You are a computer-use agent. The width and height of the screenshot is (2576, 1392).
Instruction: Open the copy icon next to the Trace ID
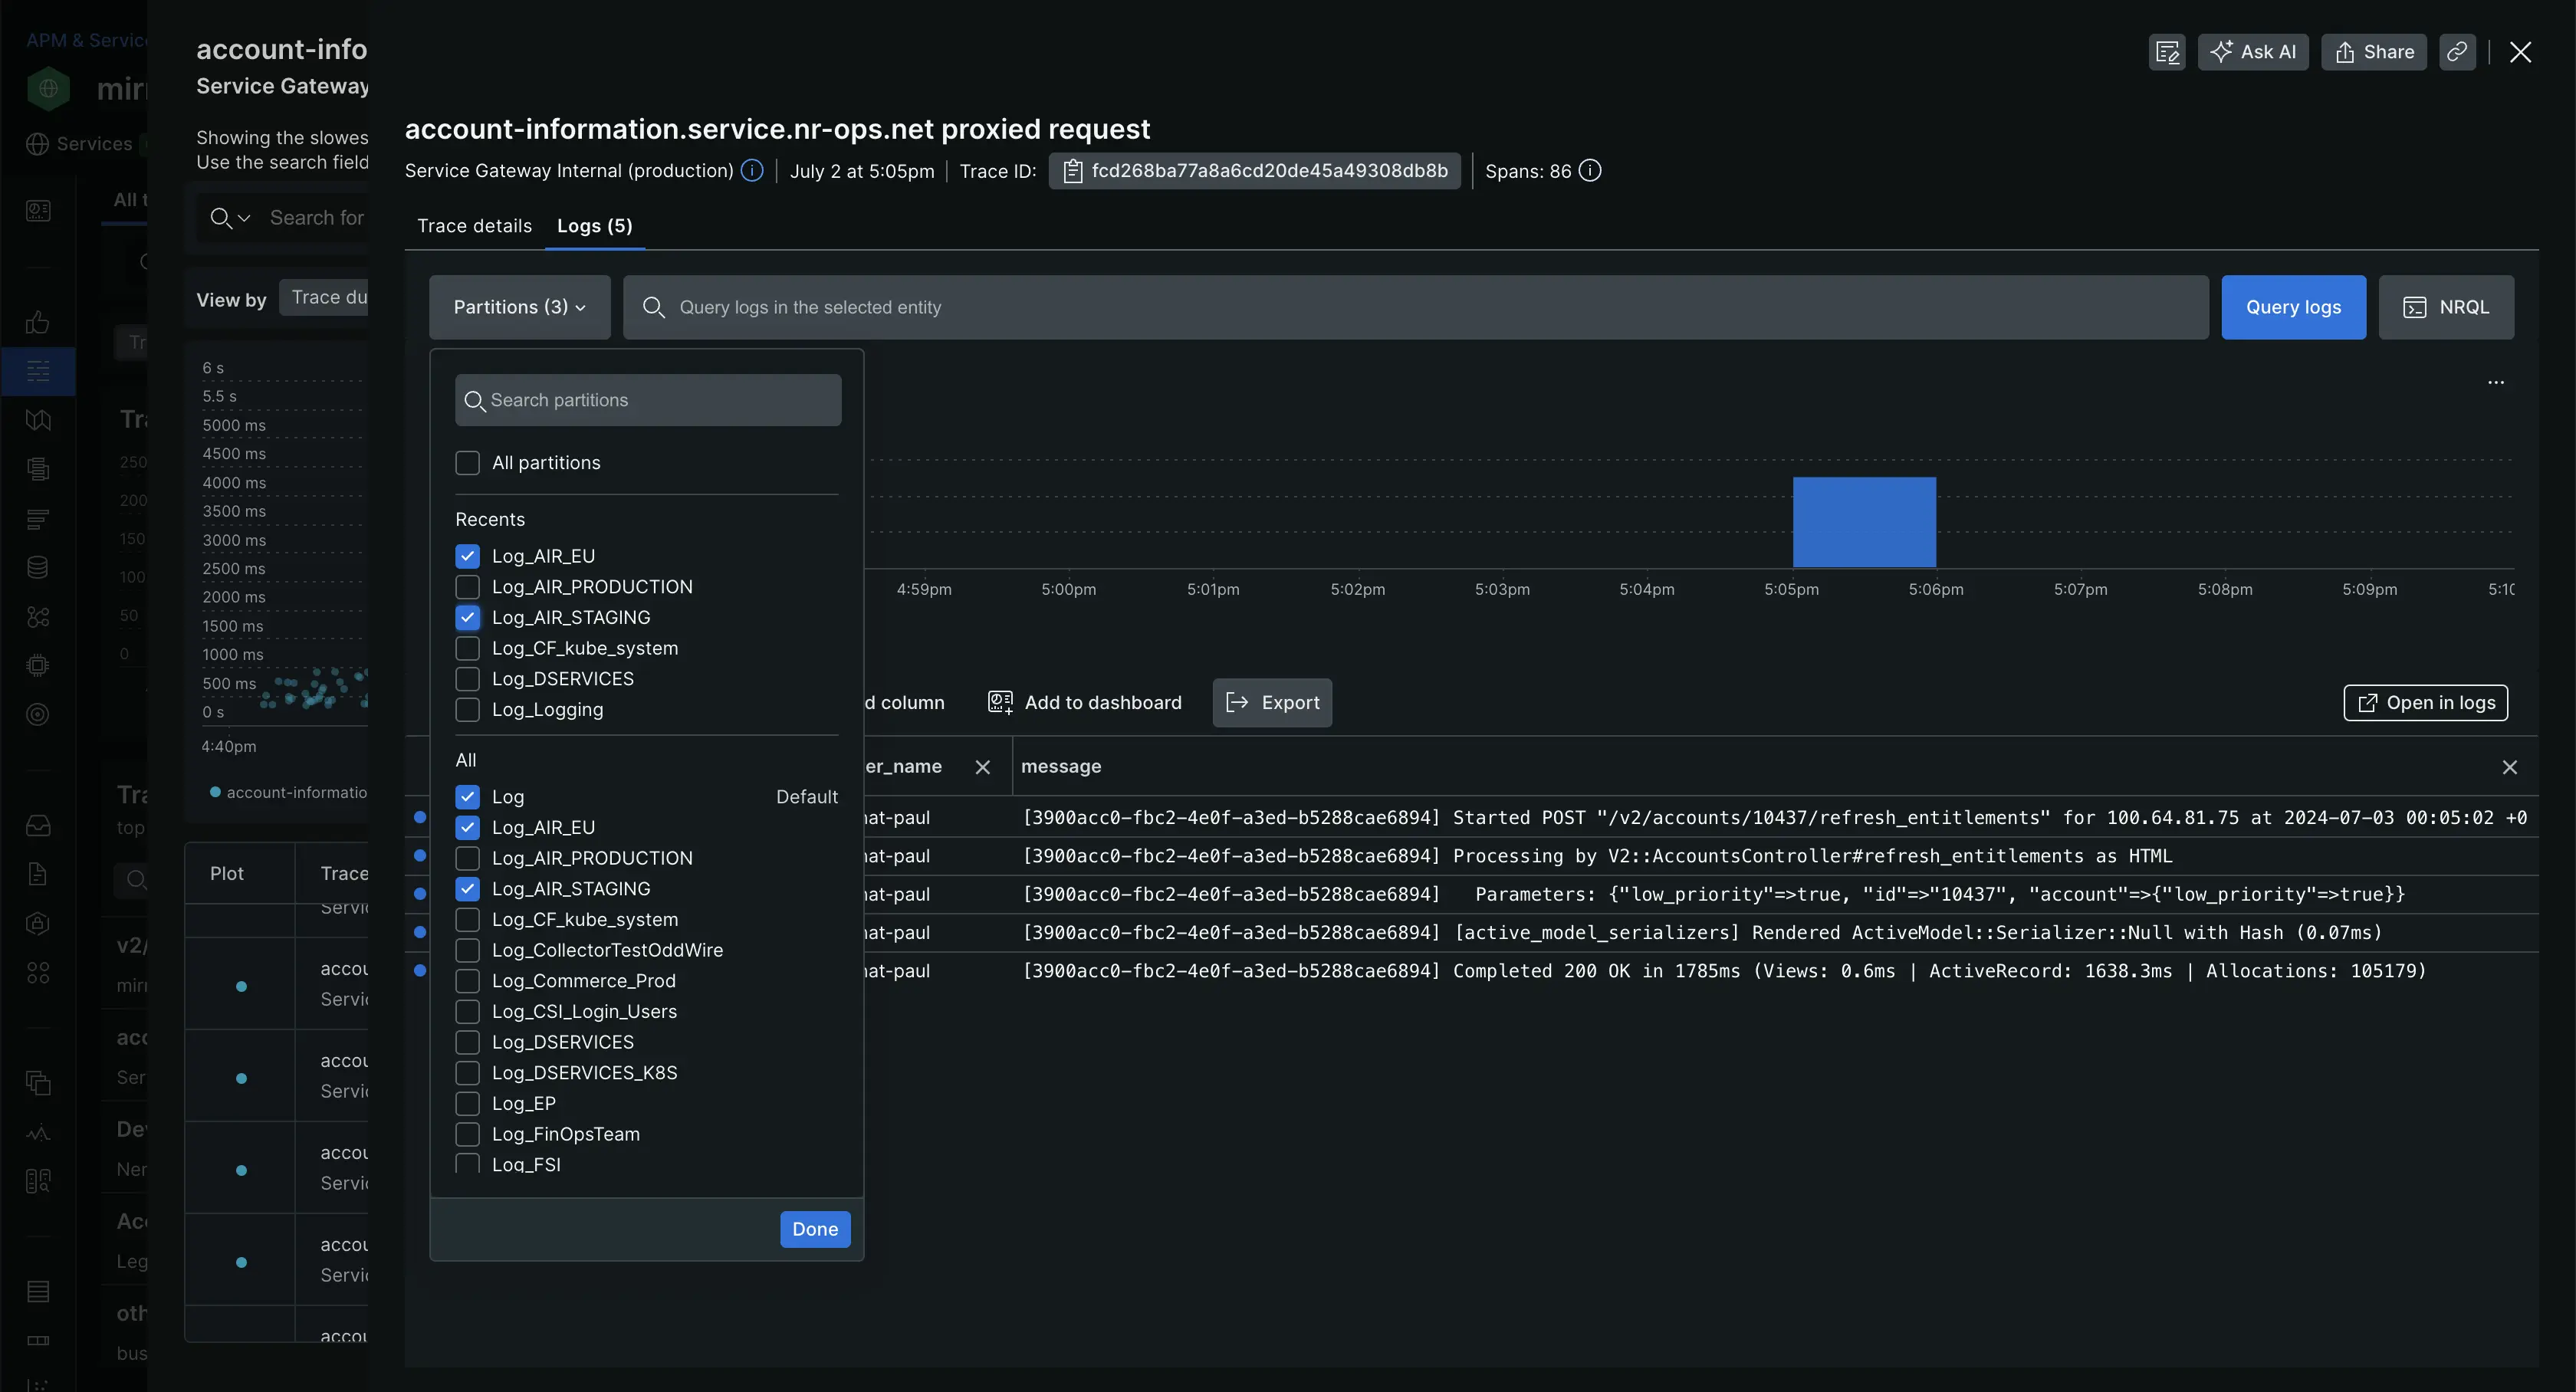[x=1073, y=171]
